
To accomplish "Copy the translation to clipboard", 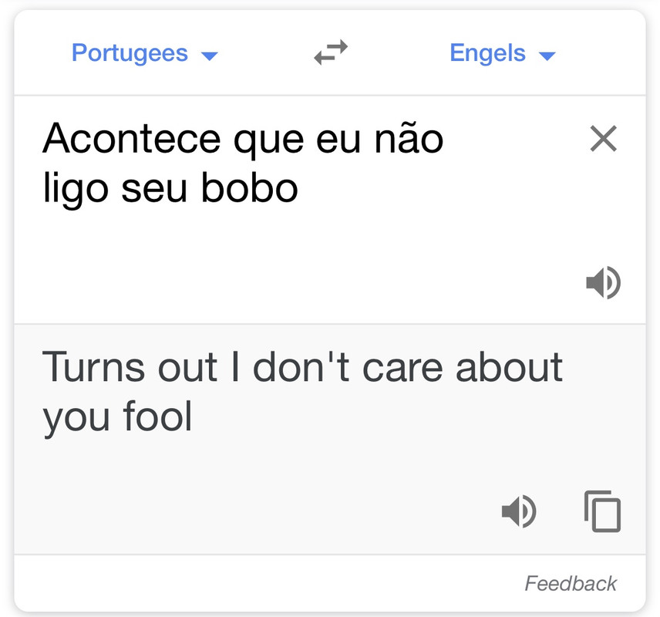I will (x=602, y=511).
